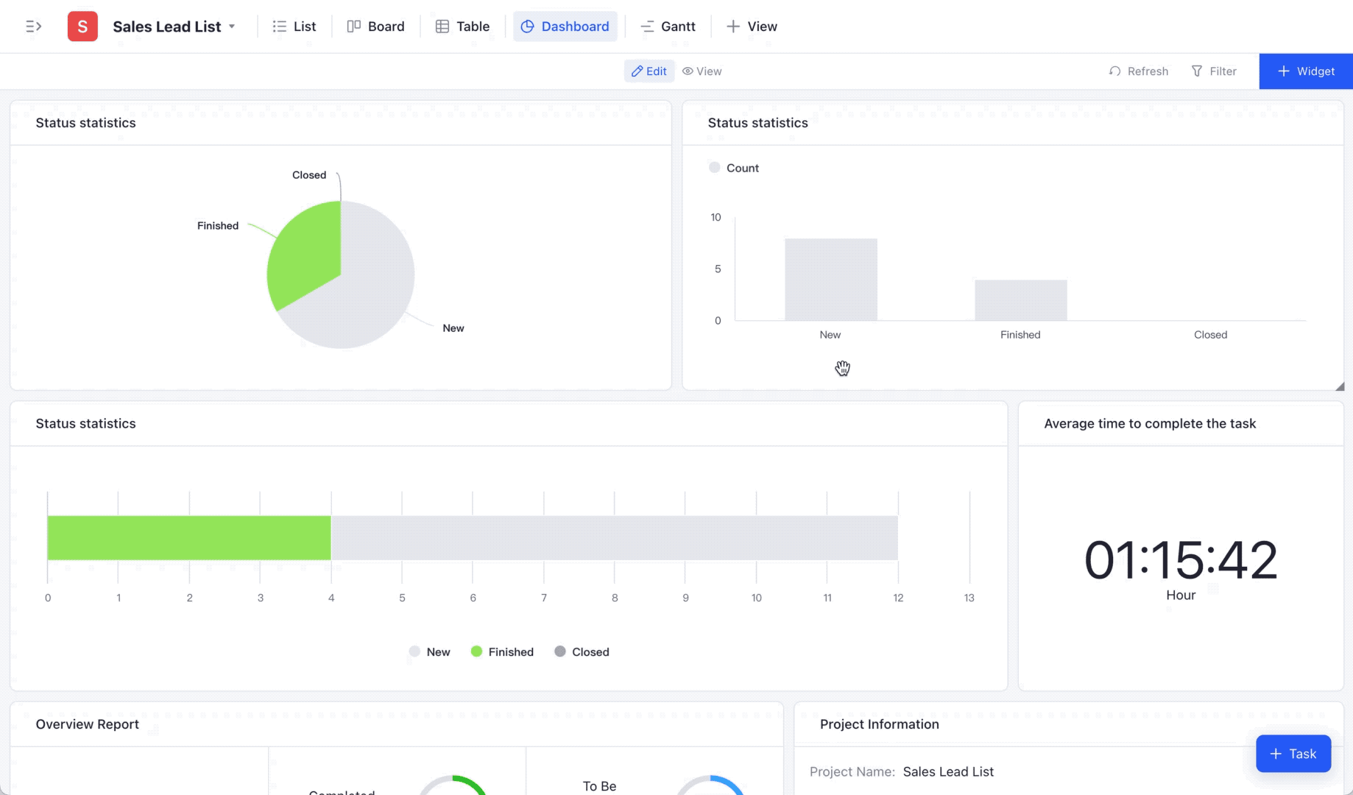Screen dimensions: 1353x795
Task: Click the funnel Filter icon
Action: coord(1197,71)
